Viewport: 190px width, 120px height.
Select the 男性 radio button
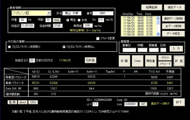click(x=68, y=20)
